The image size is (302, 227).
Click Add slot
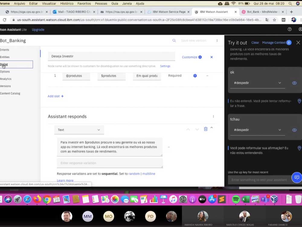[56, 96]
